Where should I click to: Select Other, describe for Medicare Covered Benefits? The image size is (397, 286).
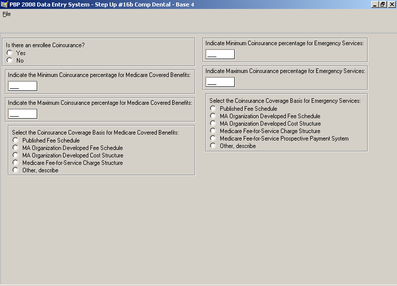pos(15,170)
